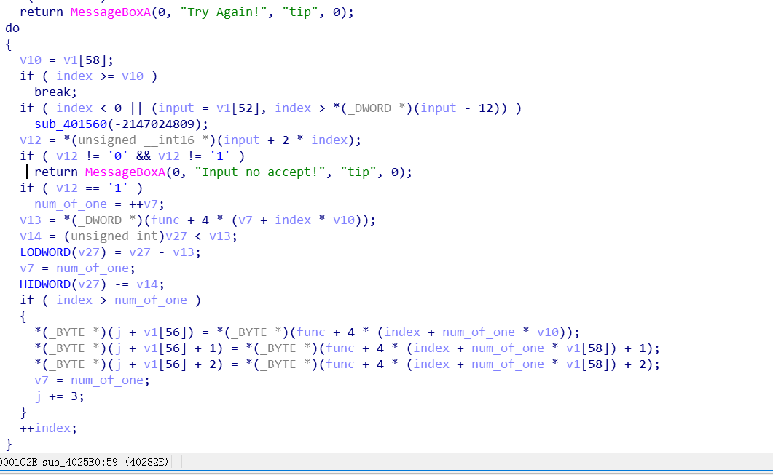773x475 pixels.
Task: Click the LODWORD macro
Action: click(44, 252)
